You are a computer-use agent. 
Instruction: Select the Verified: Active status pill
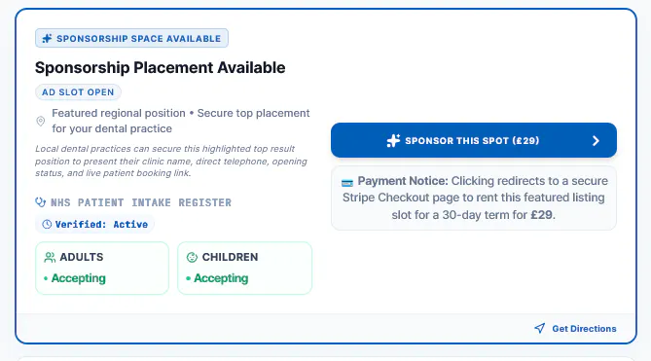[x=95, y=225]
